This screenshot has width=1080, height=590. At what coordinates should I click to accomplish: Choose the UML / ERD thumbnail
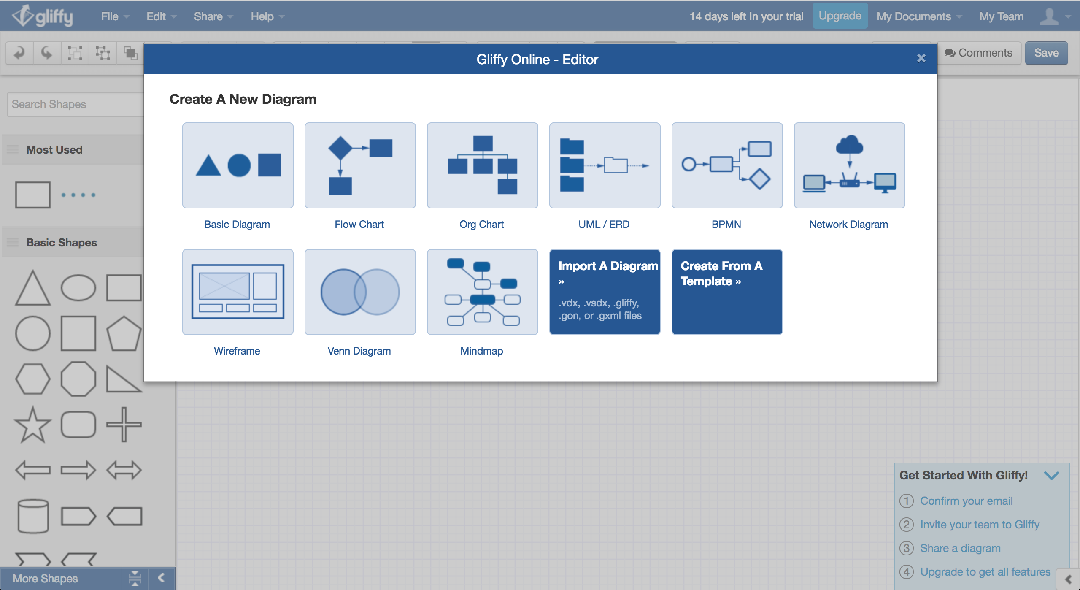(605, 165)
